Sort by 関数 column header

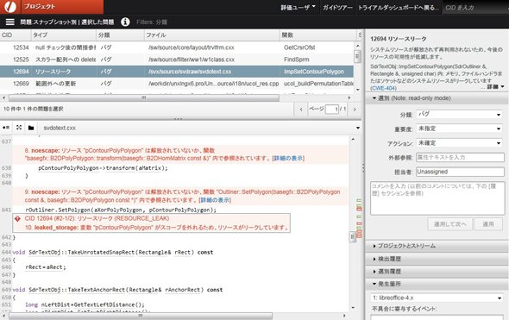coord(318,35)
